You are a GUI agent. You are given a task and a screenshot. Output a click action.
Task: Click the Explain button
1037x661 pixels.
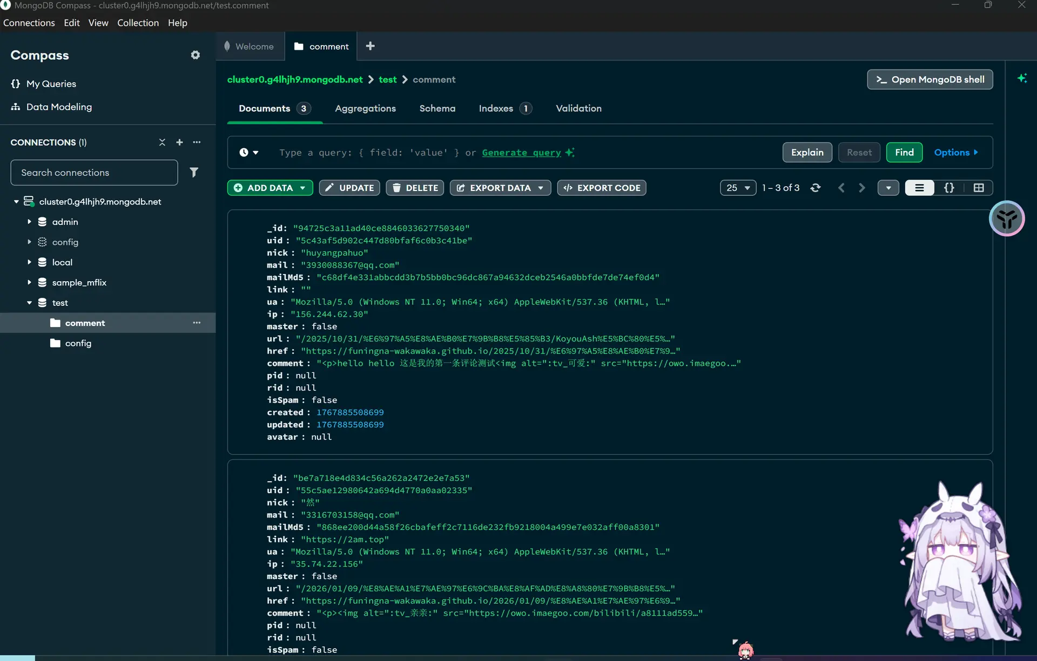[807, 153]
